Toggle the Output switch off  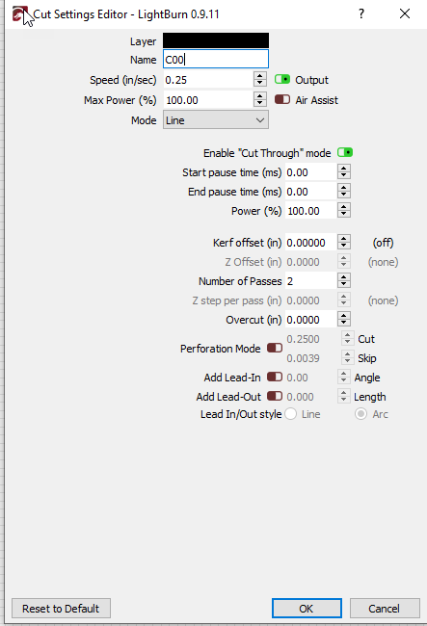point(282,79)
